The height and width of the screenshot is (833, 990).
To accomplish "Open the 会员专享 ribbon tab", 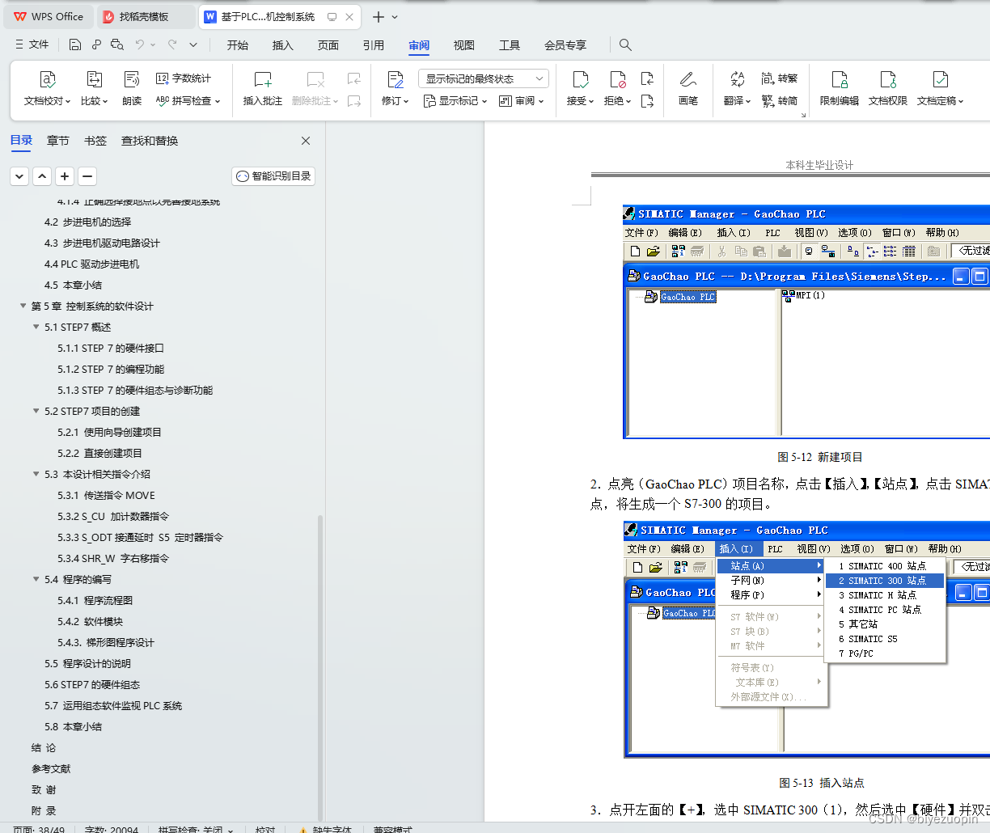I will (565, 45).
